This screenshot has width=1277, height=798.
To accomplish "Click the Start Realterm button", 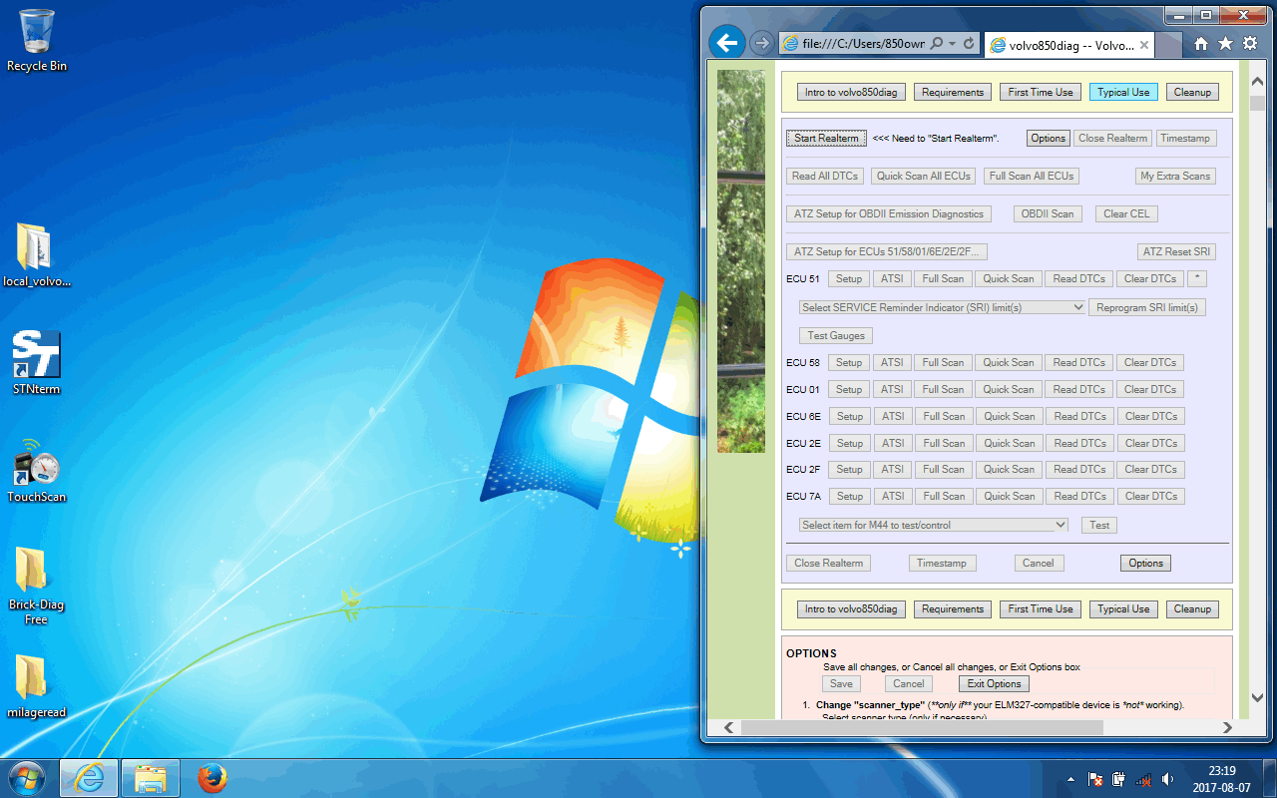I will click(826, 138).
